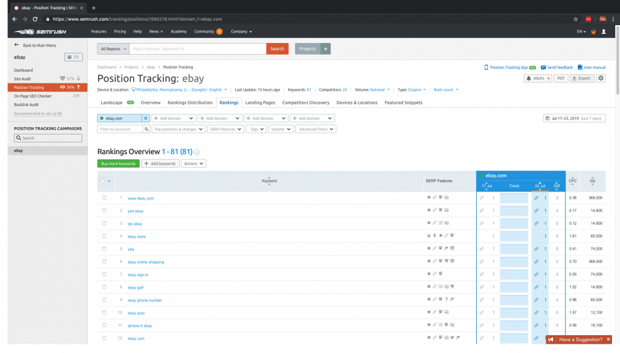Click the campaigns Search field in sidebar
620x353 pixels.
click(48, 138)
